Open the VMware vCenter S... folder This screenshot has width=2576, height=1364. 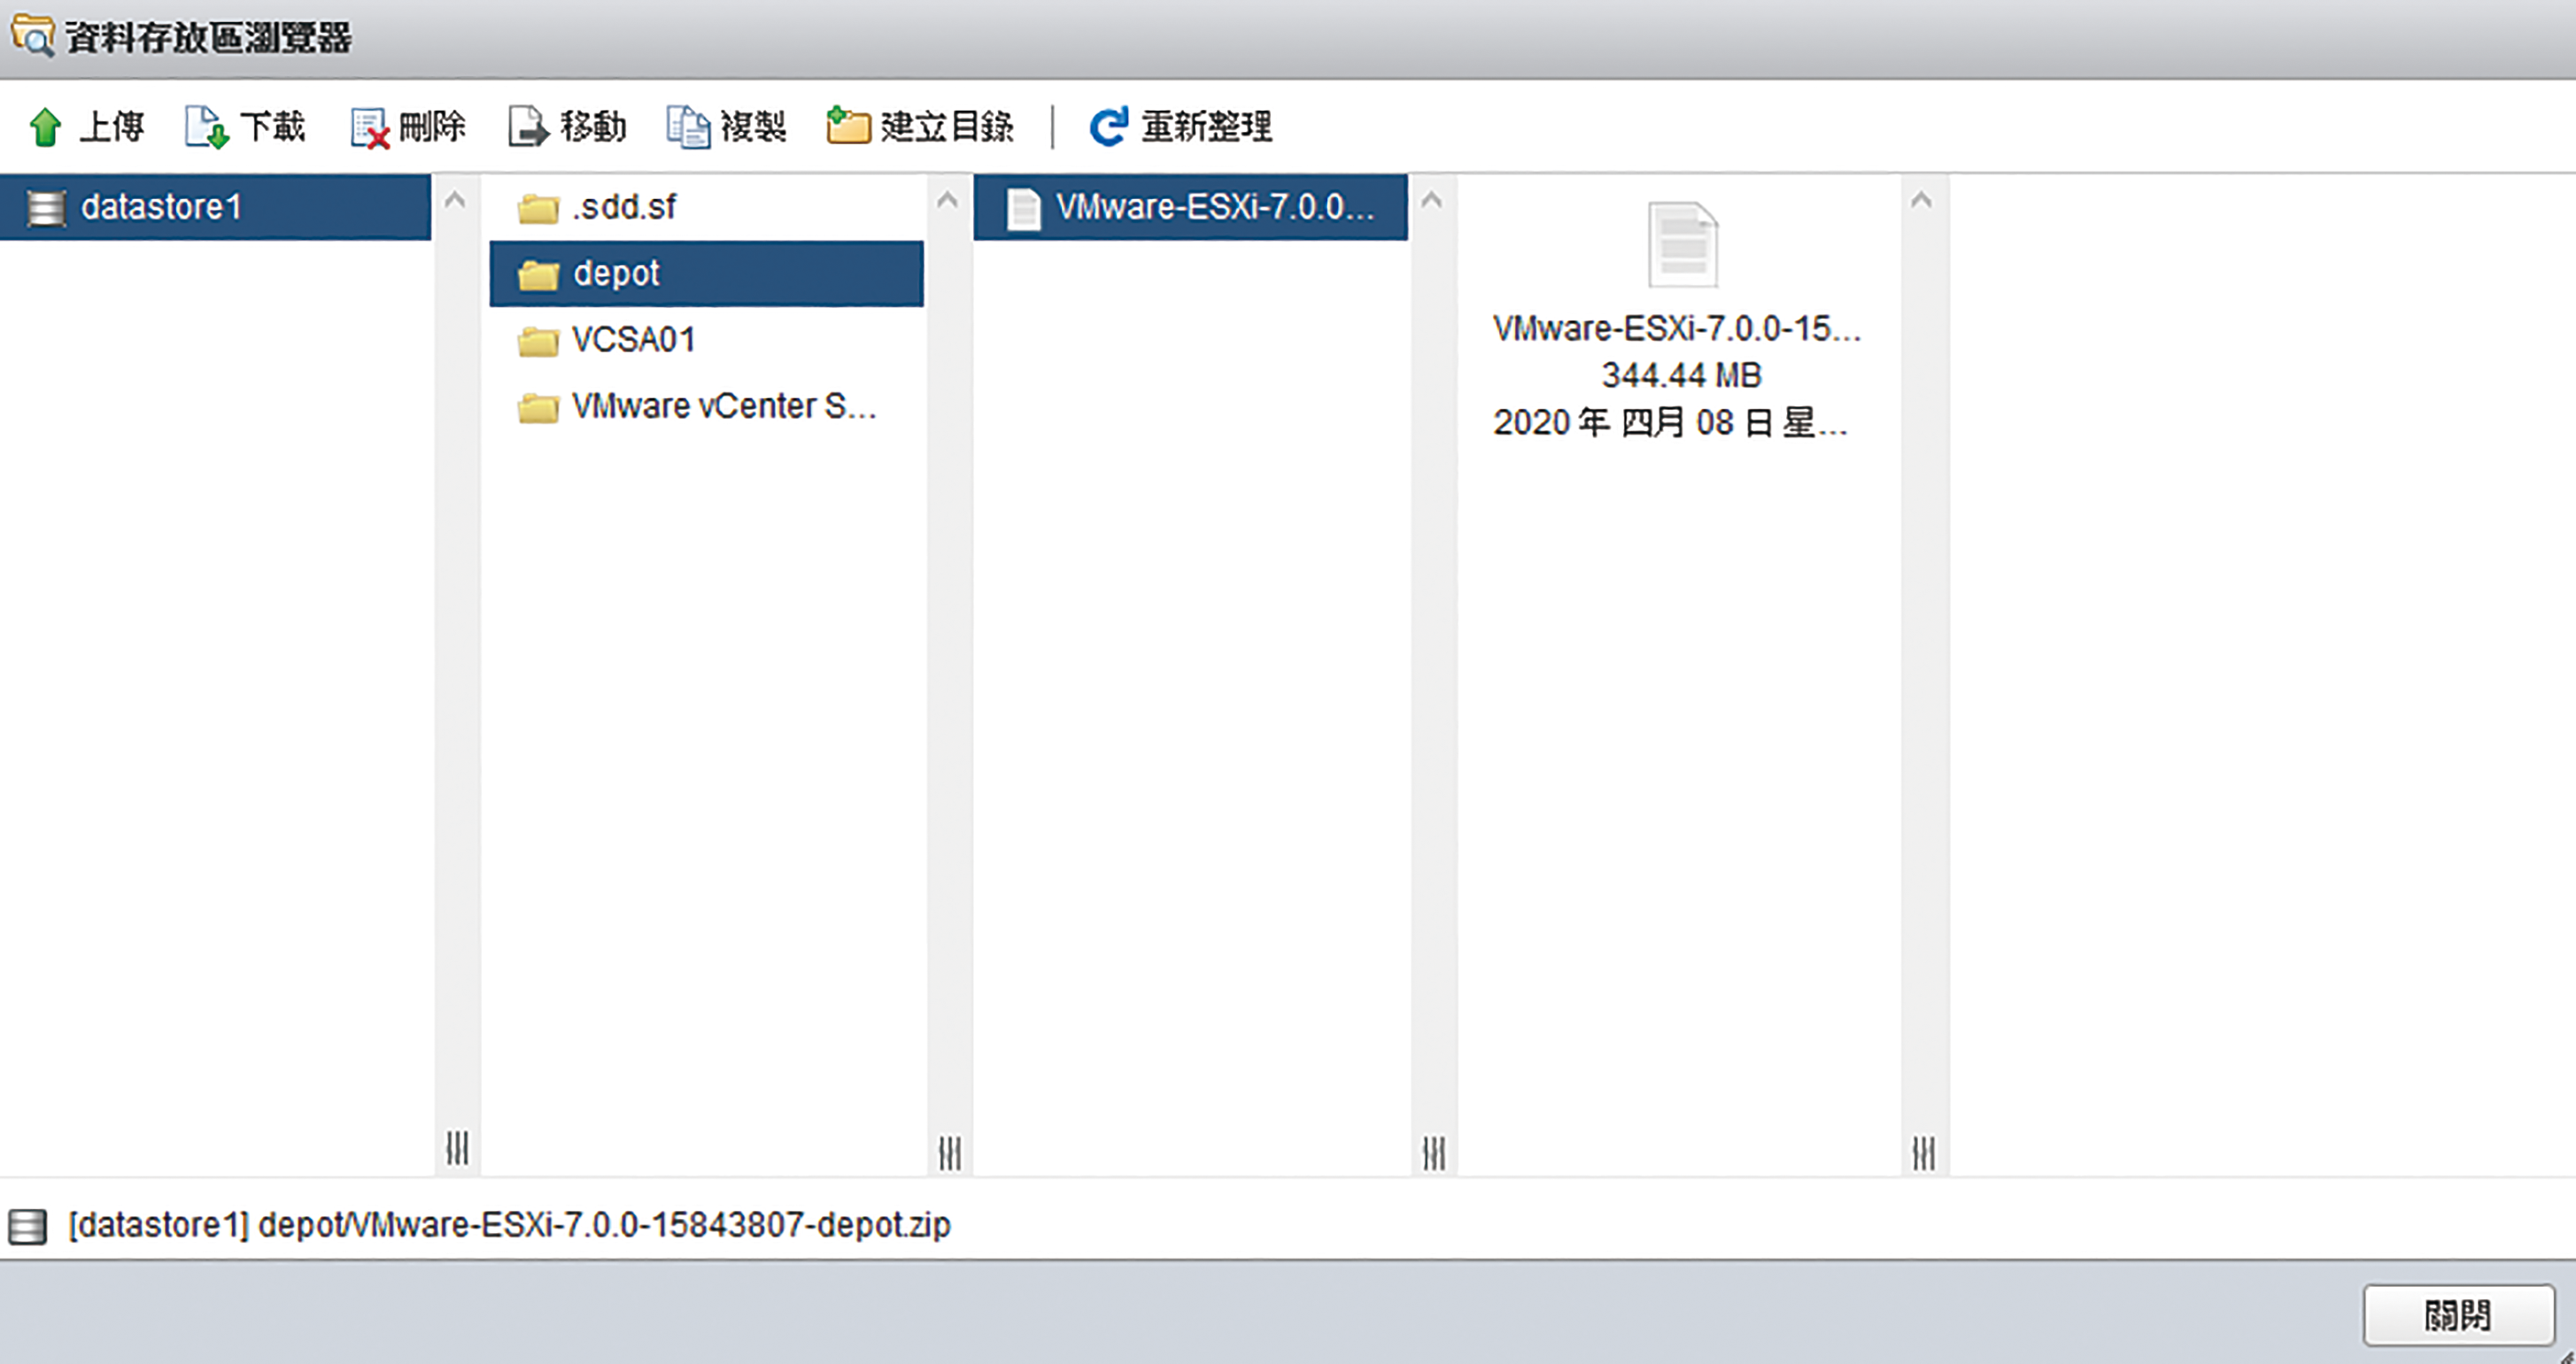point(706,406)
